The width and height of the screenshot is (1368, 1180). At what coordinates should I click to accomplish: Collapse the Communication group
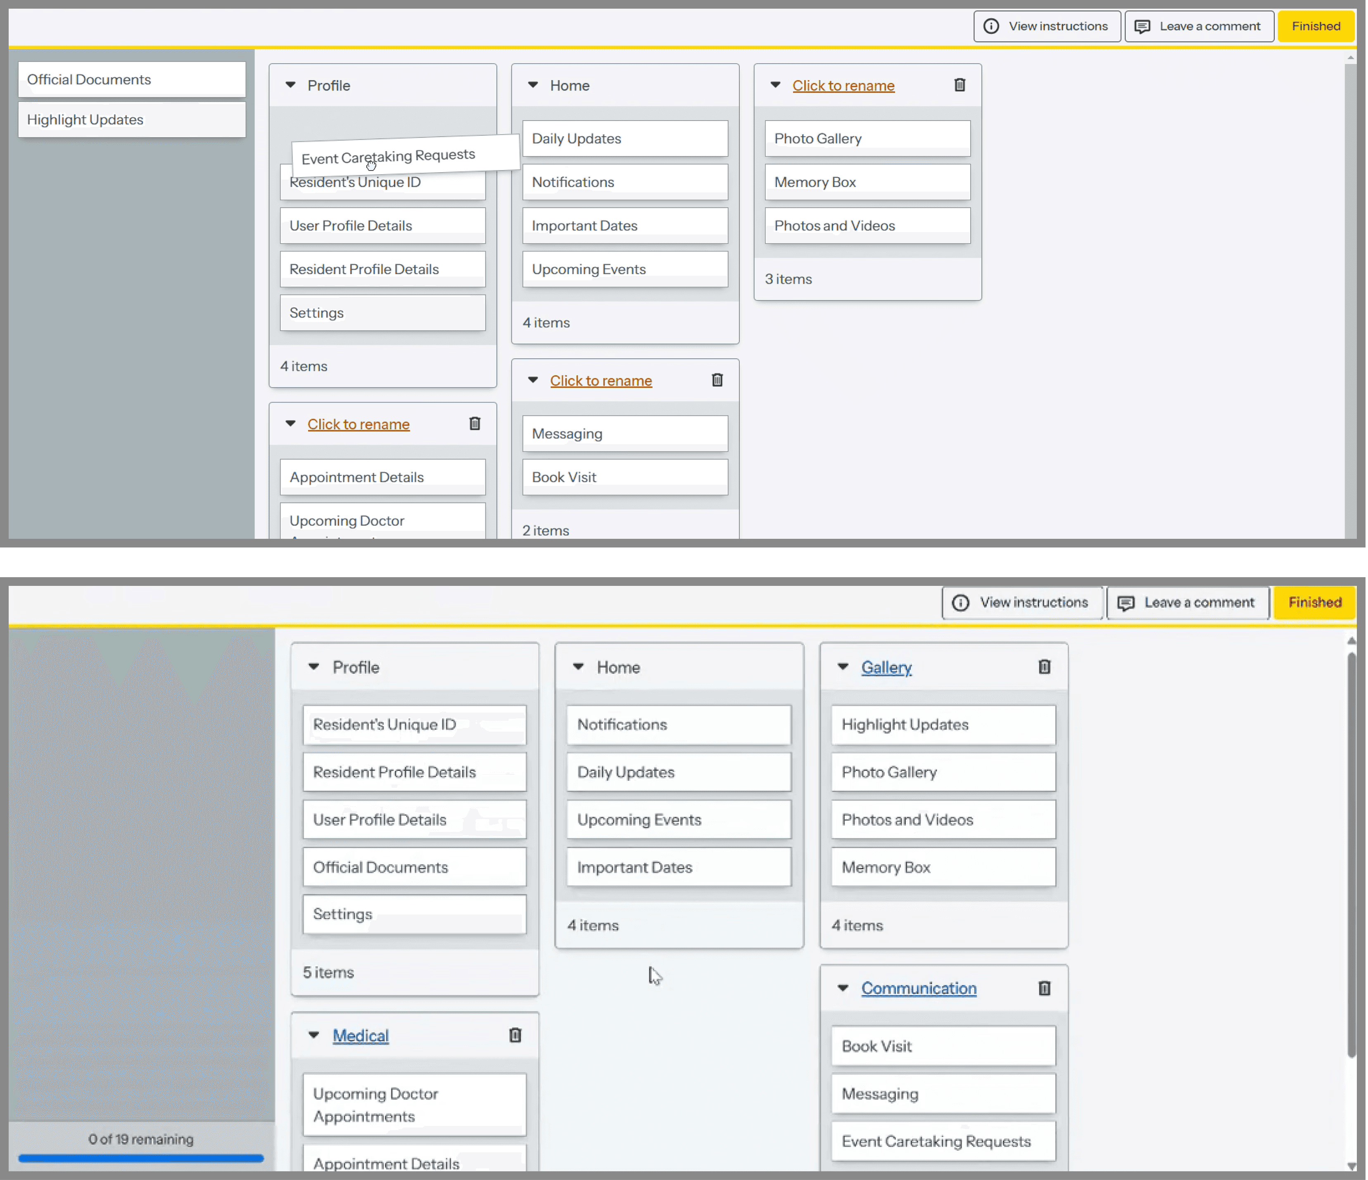[x=843, y=988]
